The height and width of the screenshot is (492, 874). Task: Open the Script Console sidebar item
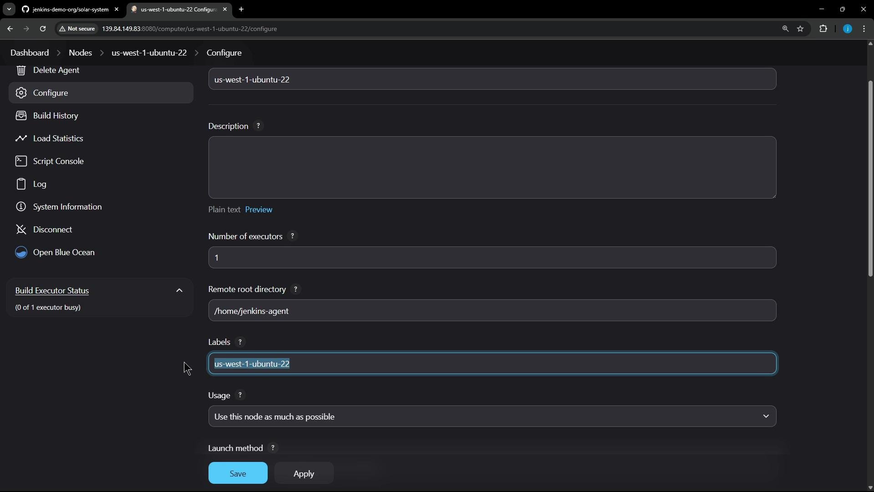pyautogui.click(x=101, y=161)
